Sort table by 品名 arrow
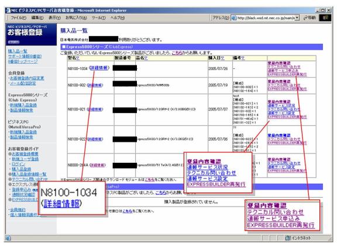337x252 pixels. [x=146, y=58]
